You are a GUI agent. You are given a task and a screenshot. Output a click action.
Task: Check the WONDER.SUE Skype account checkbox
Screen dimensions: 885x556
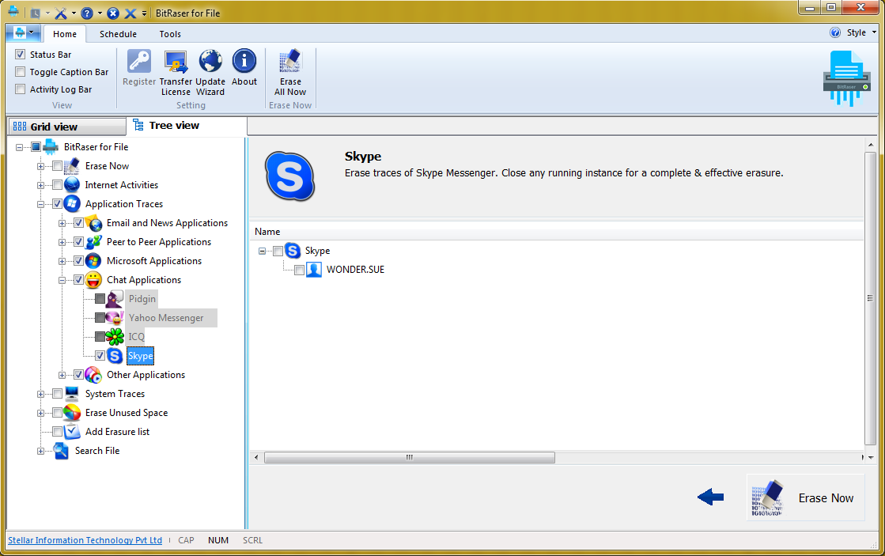click(299, 270)
